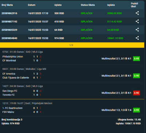Select the Uplata column header
This screenshot has height=133, width=146.
58,5
